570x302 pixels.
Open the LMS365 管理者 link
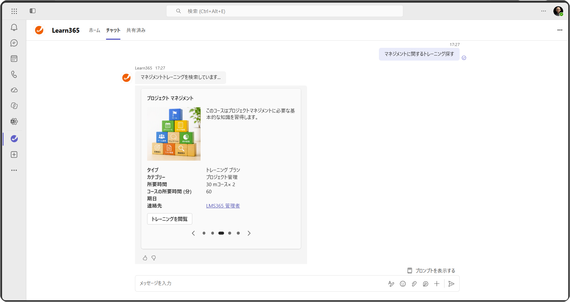click(x=223, y=206)
